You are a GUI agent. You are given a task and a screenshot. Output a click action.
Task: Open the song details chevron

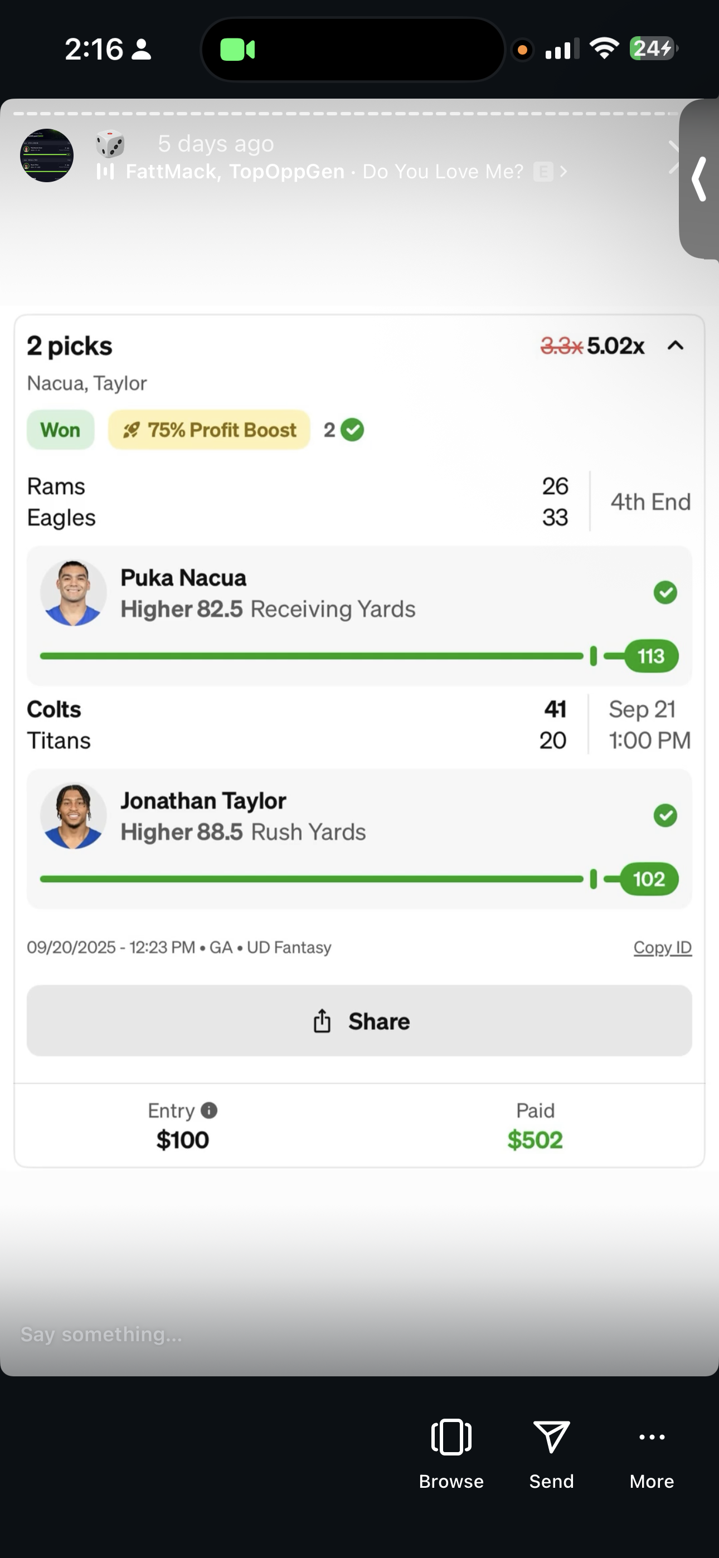[564, 172]
